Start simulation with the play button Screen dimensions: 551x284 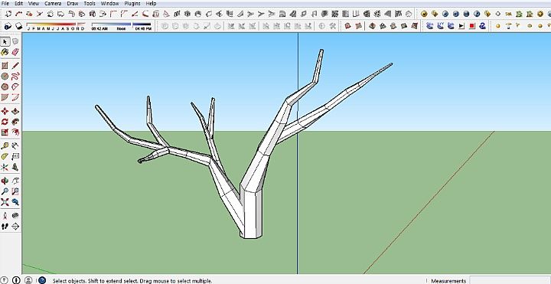click(461, 26)
